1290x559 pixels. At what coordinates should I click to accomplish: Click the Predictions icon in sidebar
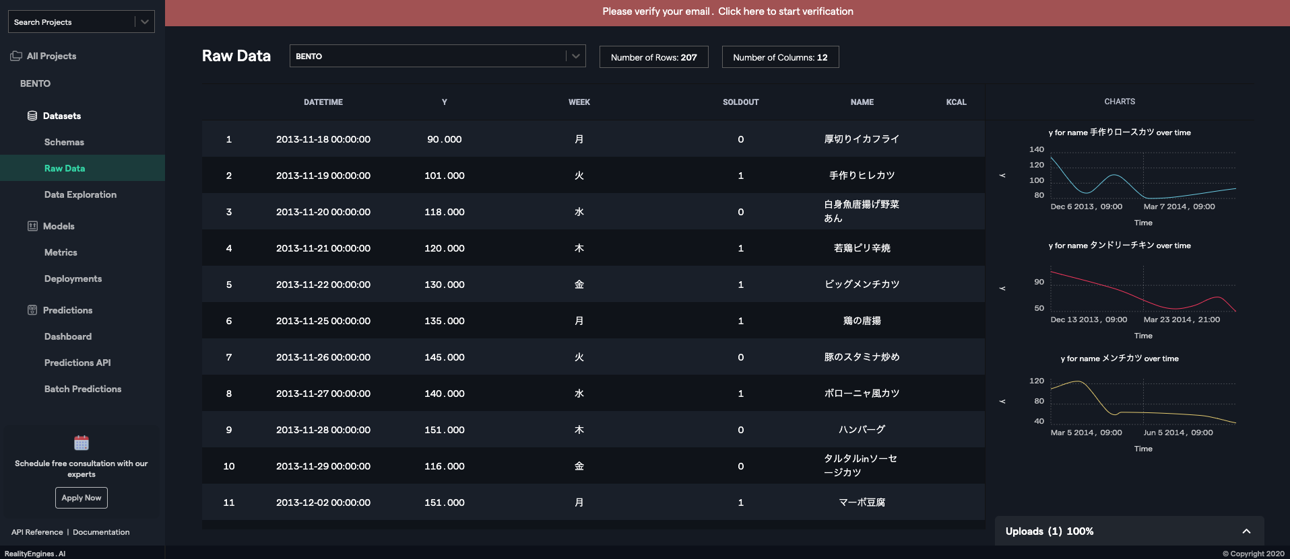[32, 310]
